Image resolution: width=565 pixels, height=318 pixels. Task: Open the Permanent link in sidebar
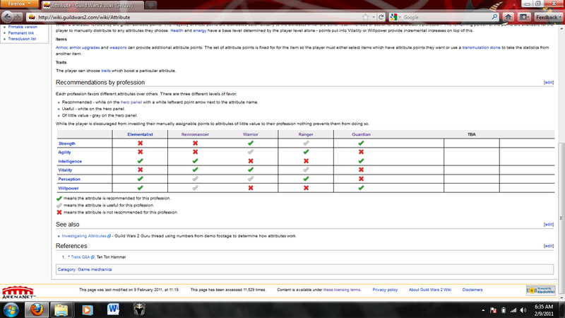[x=21, y=33]
